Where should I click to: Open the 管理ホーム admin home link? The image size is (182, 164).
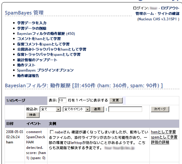point(145,14)
